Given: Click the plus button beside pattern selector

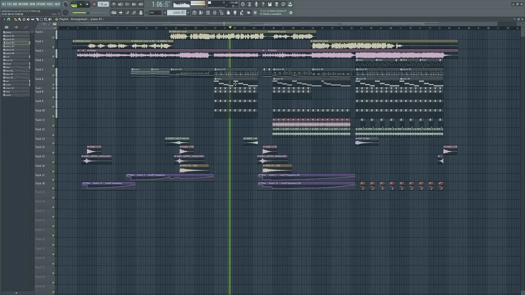Looking at the screenshot, I should tap(188, 13).
